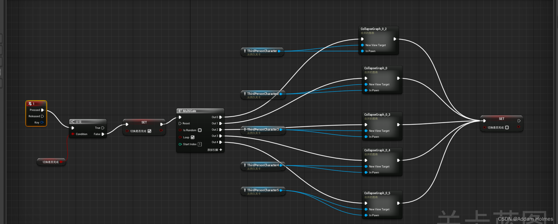Screen dimensions: 558x224
Task: Click In Pawn pin on CollapseGraph_0_2
Action: pyautogui.click(x=362, y=51)
